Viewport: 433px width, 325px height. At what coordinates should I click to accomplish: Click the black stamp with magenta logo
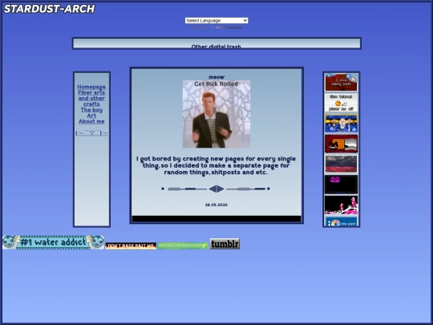pyautogui.click(x=341, y=185)
